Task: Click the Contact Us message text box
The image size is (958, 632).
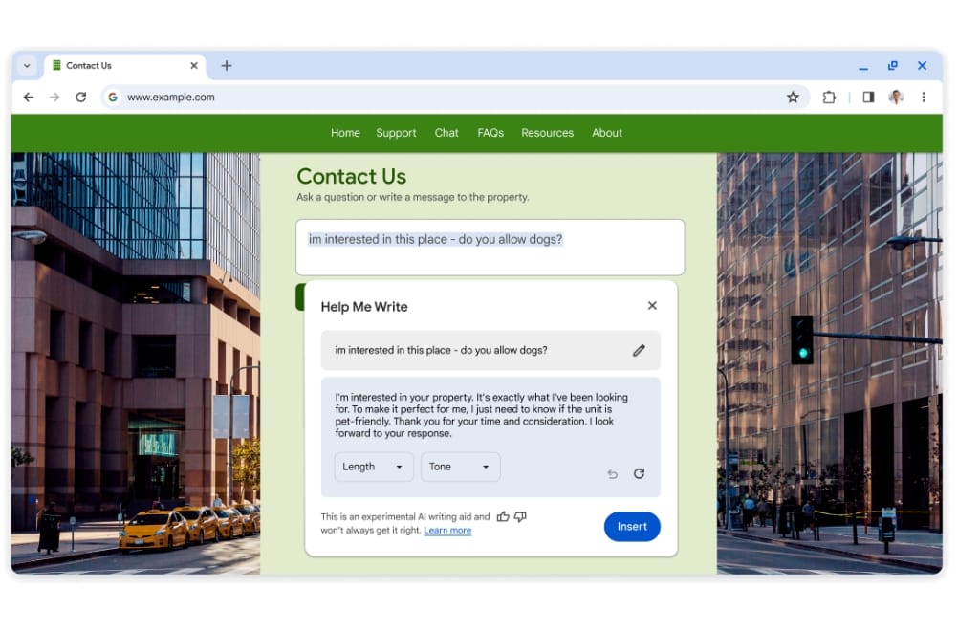Action: (x=490, y=248)
